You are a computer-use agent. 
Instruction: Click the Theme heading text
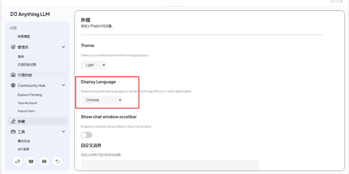tap(88, 46)
